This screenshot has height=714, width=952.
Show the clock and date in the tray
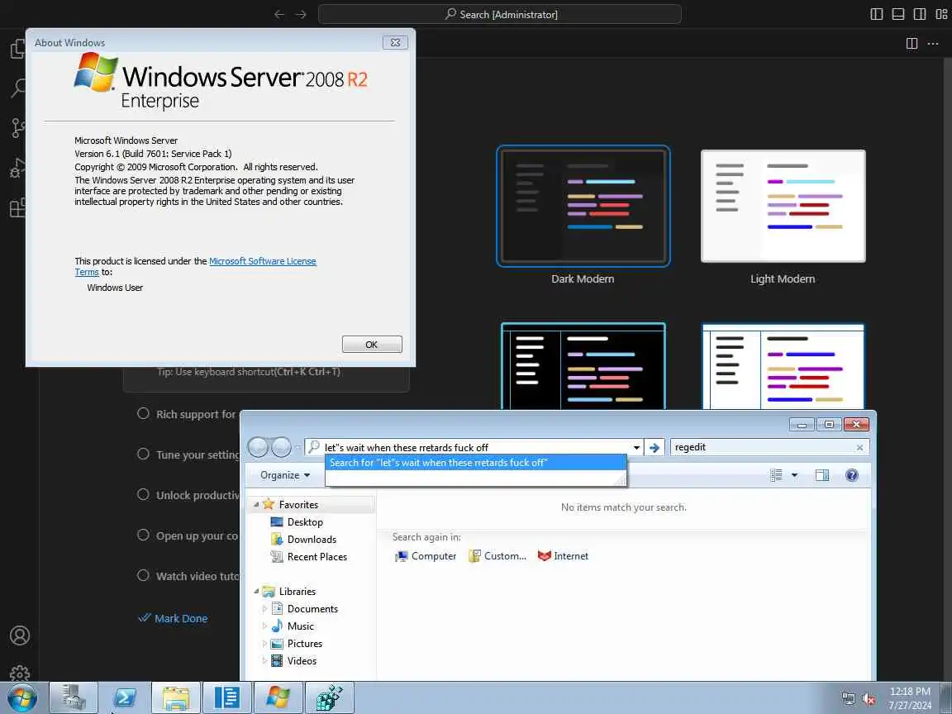tap(910, 698)
